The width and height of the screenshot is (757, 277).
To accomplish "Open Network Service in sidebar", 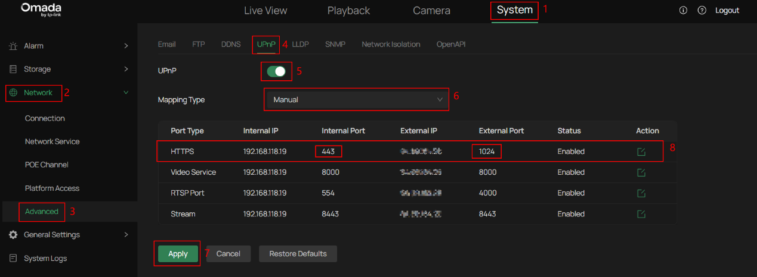I will (x=52, y=141).
